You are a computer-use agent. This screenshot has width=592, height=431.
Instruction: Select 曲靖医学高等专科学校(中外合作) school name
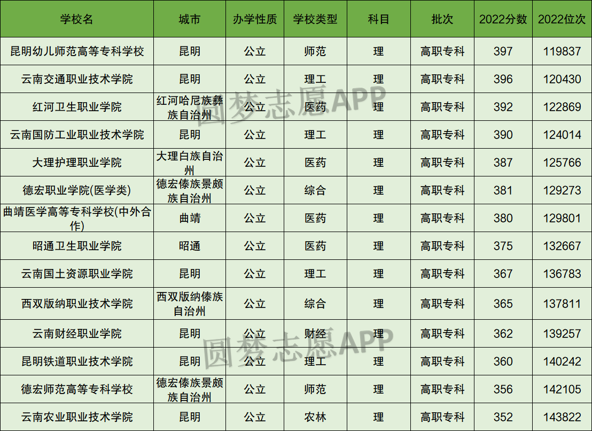coord(77,218)
